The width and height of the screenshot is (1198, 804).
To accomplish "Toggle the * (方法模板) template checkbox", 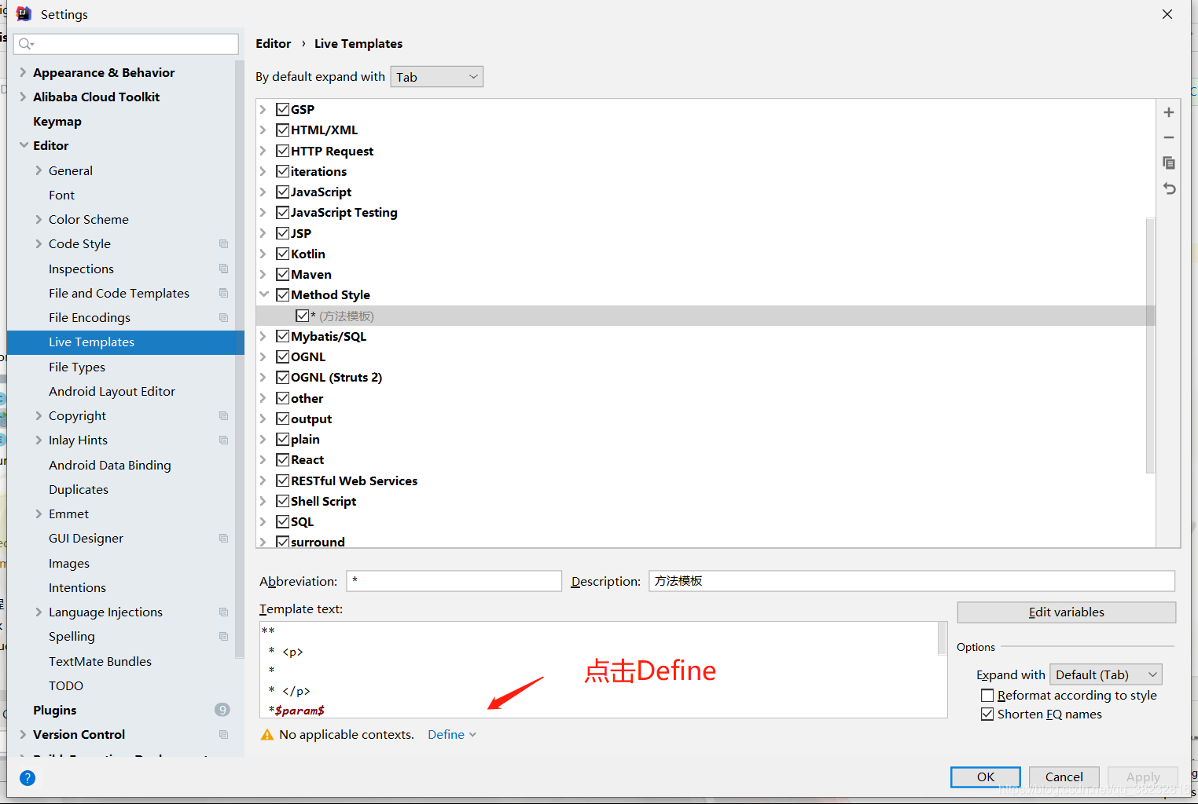I will [303, 316].
